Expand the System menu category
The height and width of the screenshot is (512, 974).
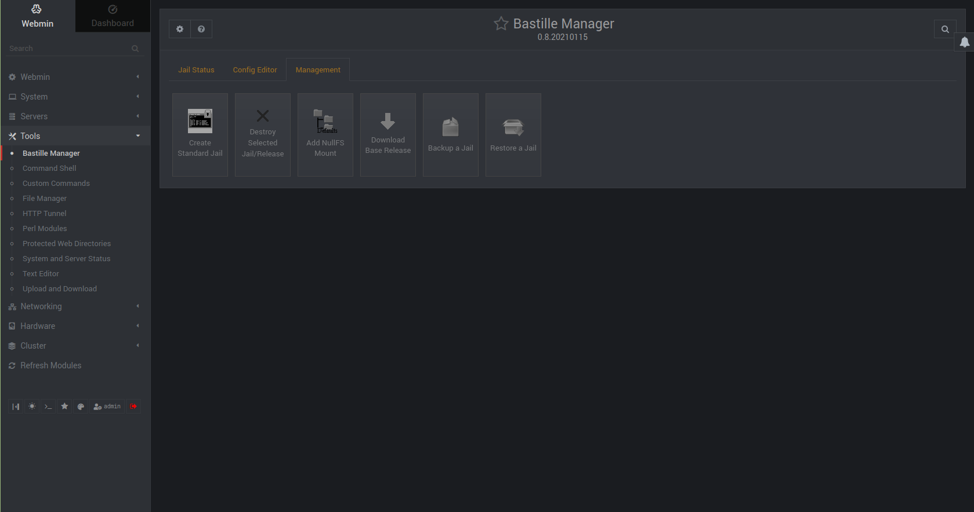coord(75,97)
